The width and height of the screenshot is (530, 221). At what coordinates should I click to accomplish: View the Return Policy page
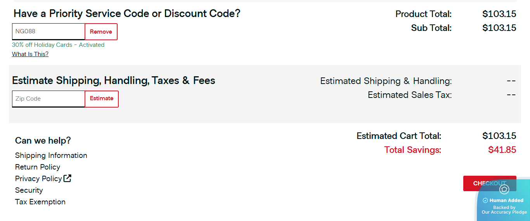(x=38, y=167)
